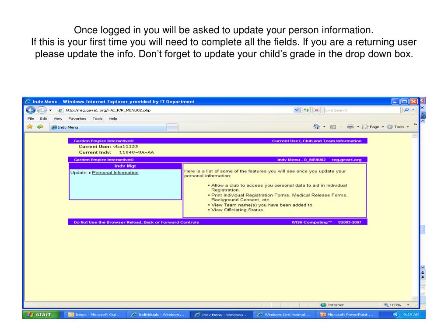
Task: Click the Internet zone status indicator
Action: pyautogui.click(x=332, y=305)
